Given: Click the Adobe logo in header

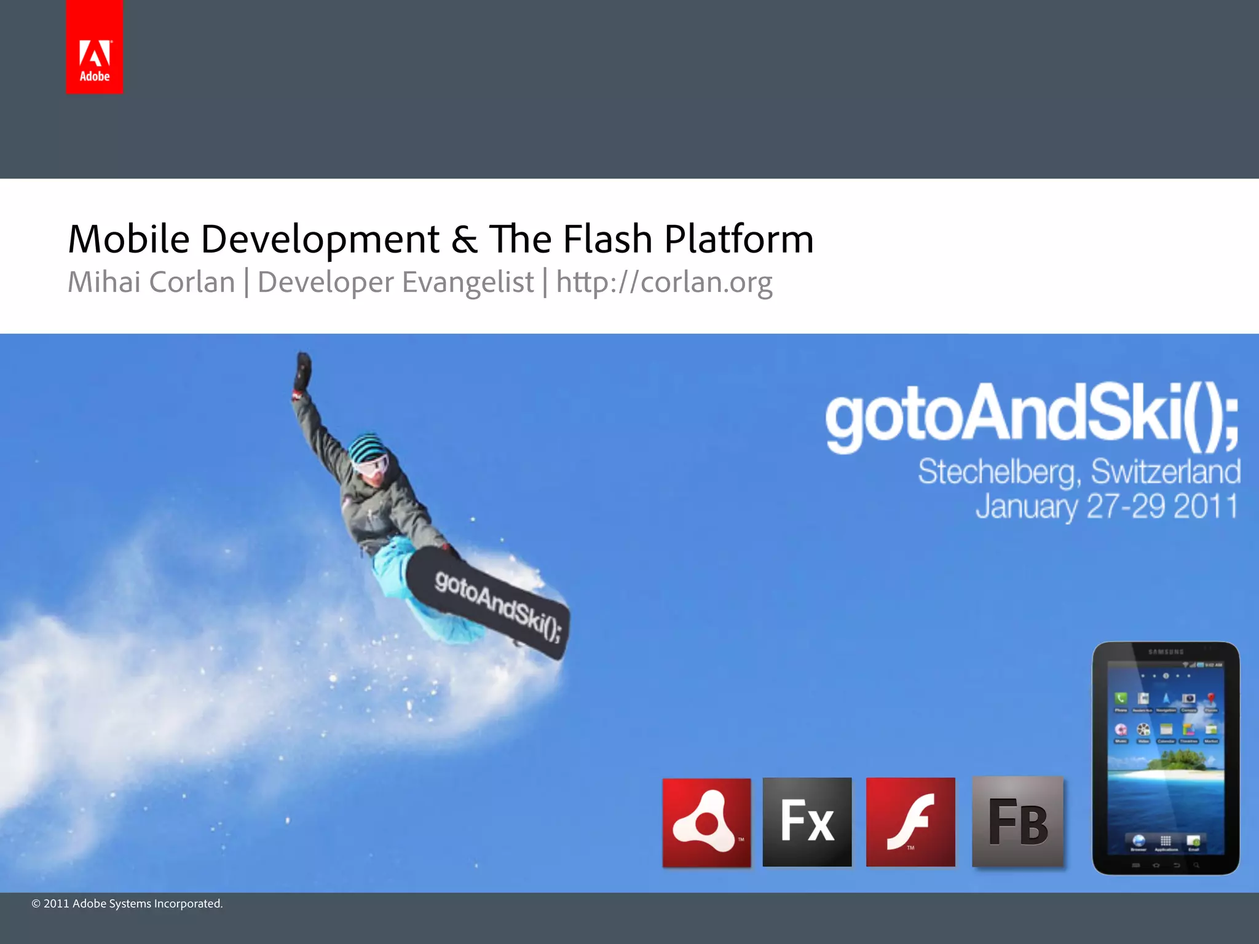Looking at the screenshot, I should (x=94, y=47).
